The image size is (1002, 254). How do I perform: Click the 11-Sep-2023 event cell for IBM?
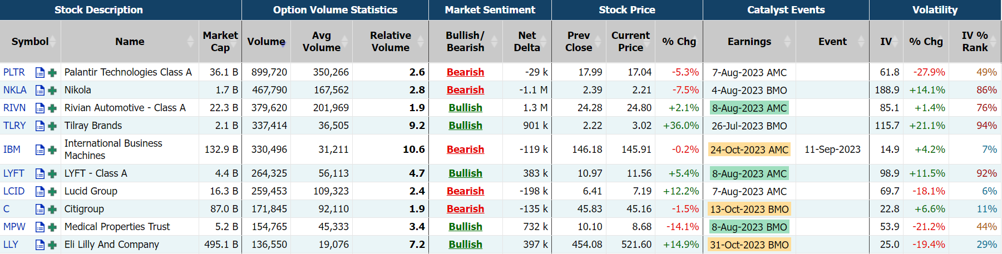pos(832,150)
